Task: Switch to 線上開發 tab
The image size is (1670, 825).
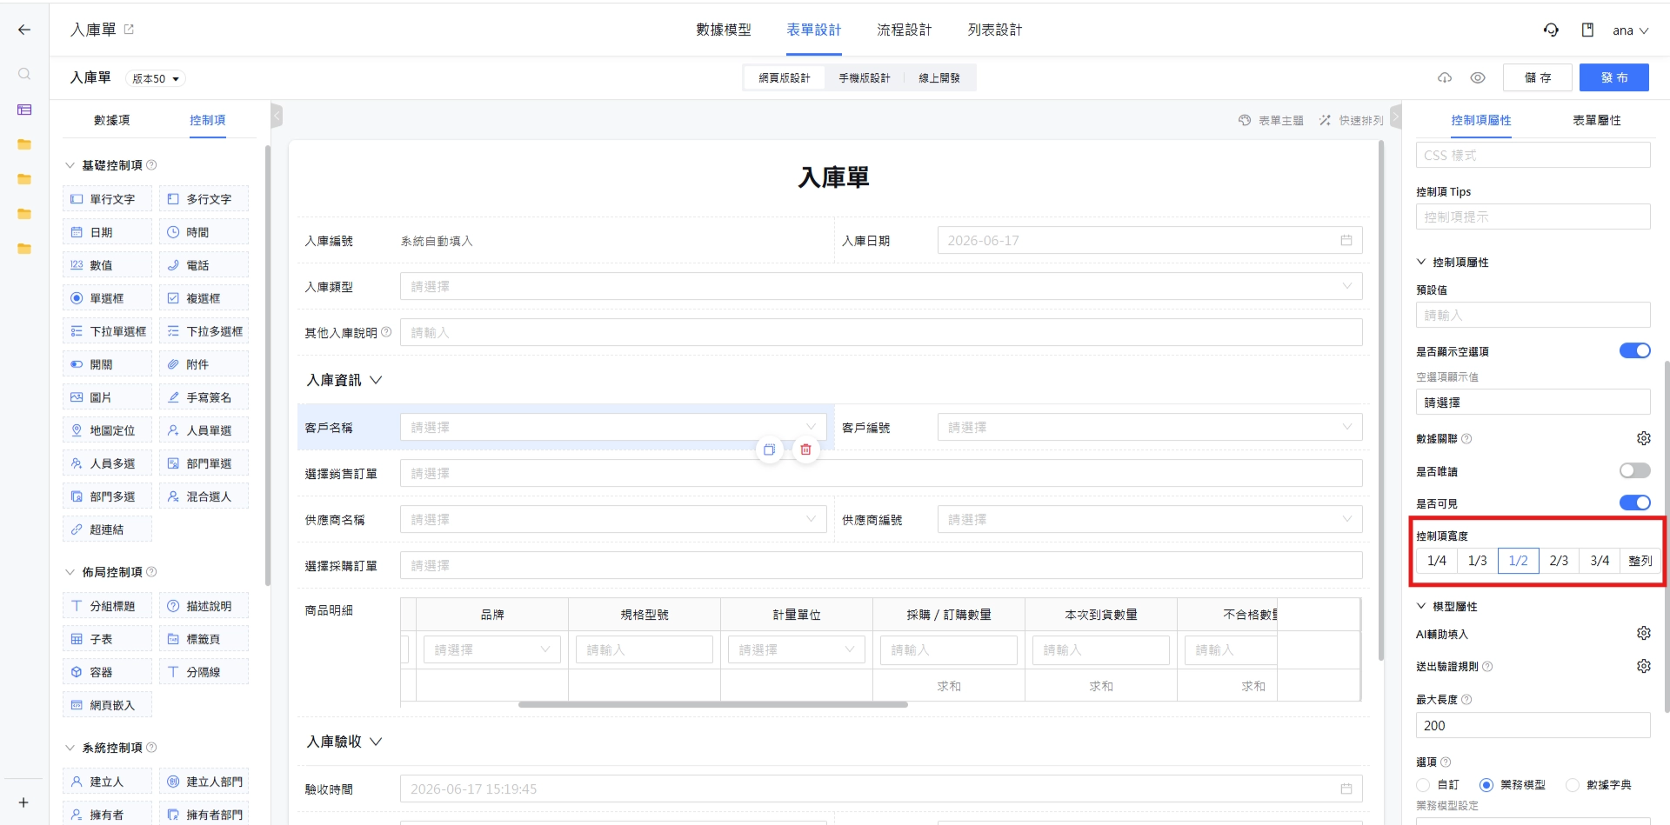Action: 939,78
